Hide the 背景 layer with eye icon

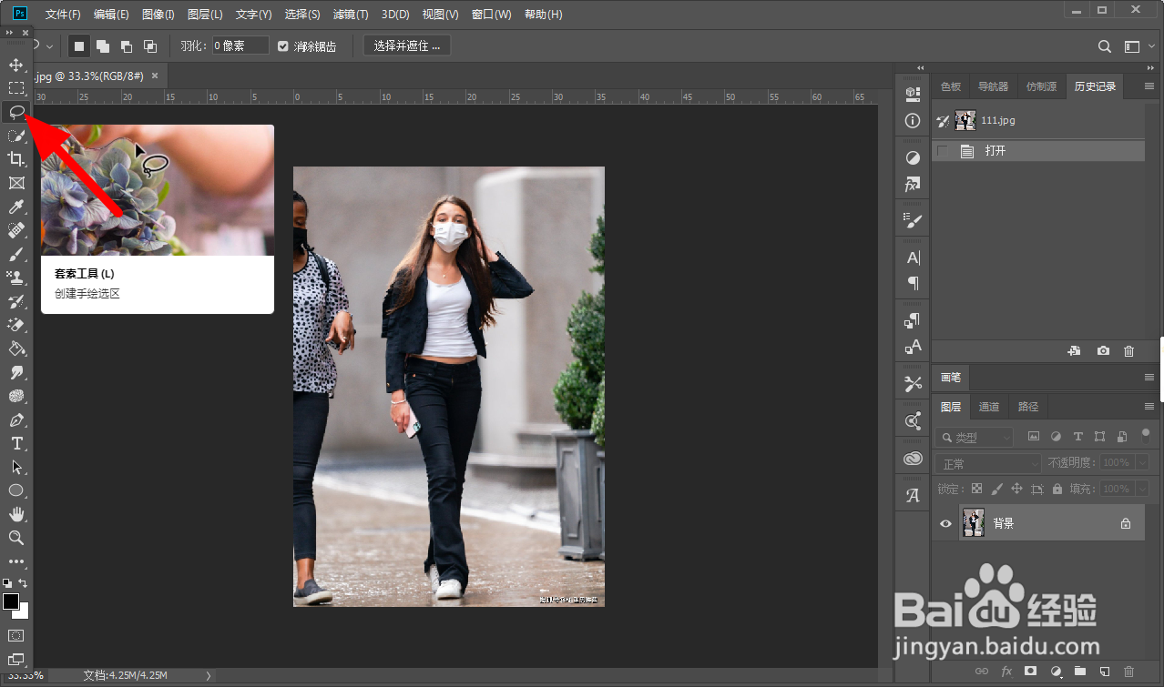click(945, 523)
